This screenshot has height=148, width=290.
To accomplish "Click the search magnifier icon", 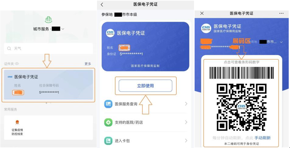I will pyautogui.click(x=9, y=49).
